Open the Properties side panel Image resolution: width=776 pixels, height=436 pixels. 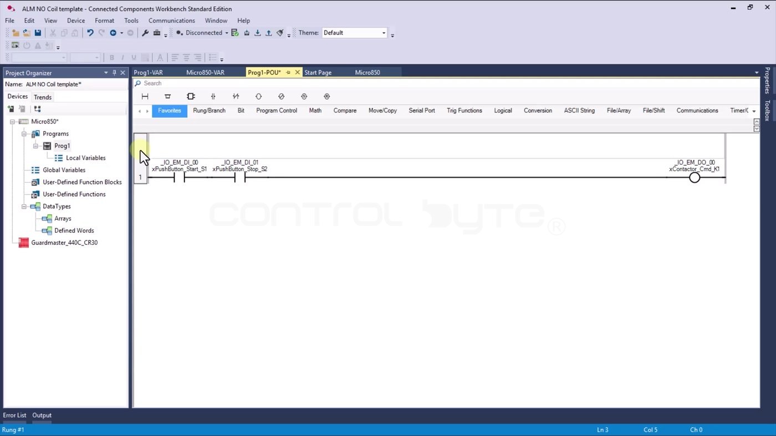coord(768,80)
